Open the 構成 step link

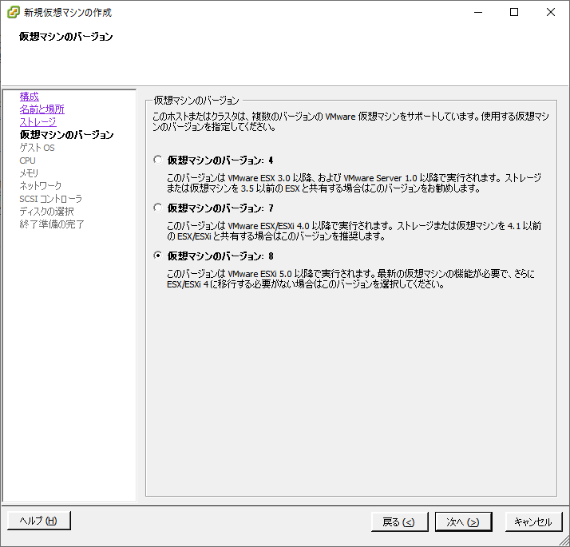click(29, 97)
